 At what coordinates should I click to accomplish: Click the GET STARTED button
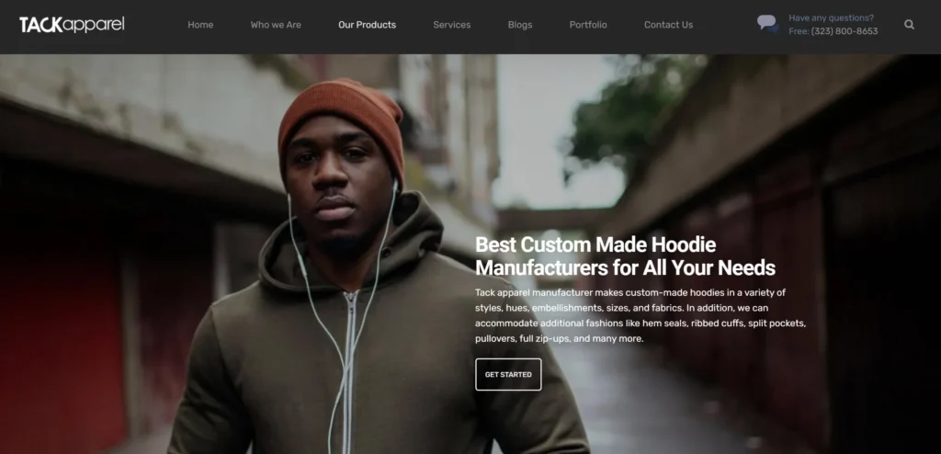[508, 374]
